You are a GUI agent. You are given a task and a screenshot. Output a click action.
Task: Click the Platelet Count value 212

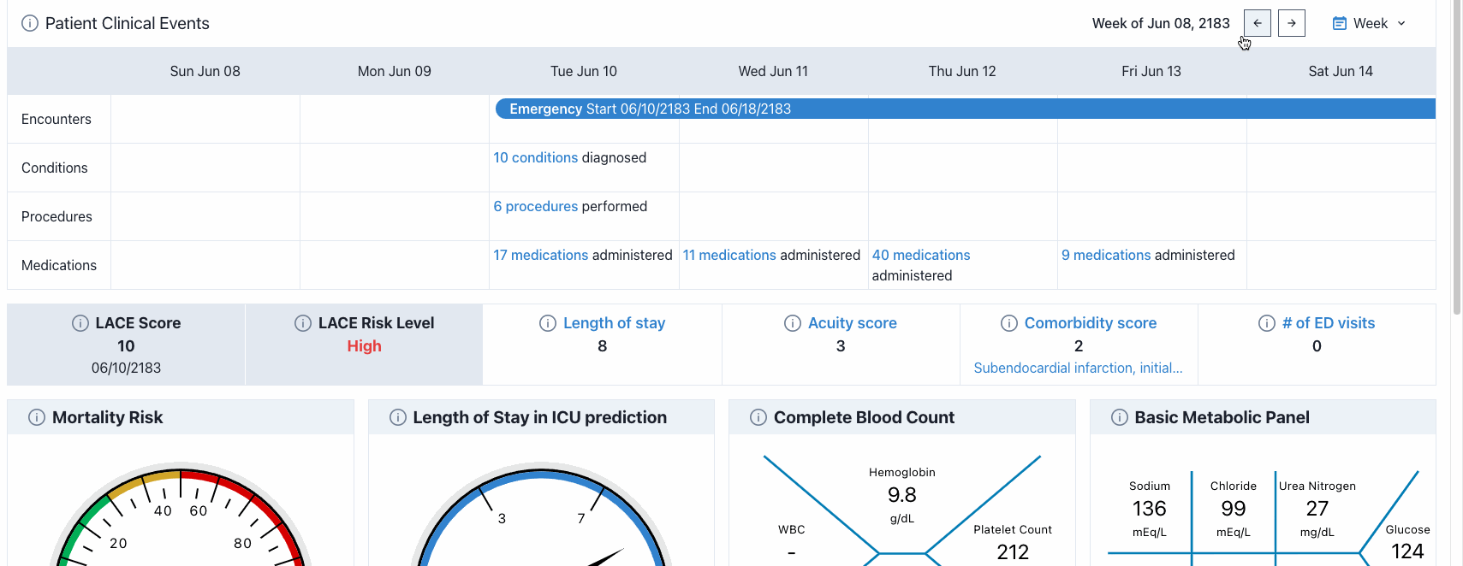click(x=1013, y=552)
